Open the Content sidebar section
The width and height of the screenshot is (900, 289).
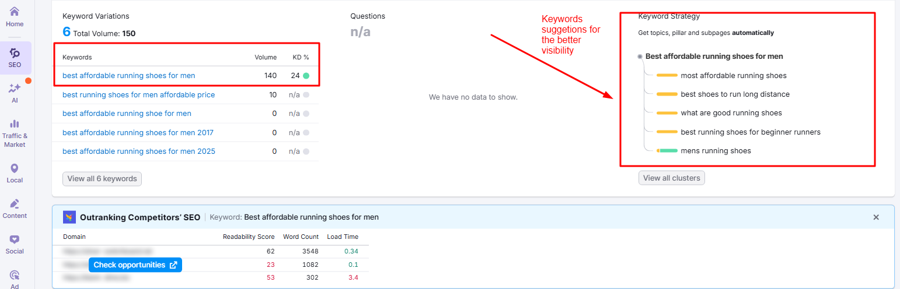[x=15, y=208]
